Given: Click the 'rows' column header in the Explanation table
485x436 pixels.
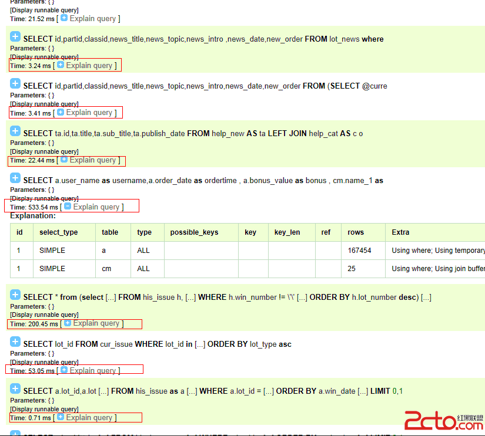Looking at the screenshot, I should [356, 232].
